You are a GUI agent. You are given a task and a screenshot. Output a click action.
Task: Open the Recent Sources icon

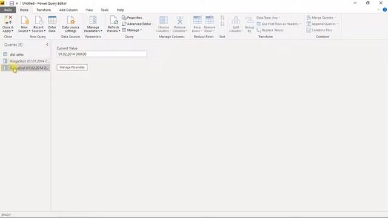click(39, 20)
